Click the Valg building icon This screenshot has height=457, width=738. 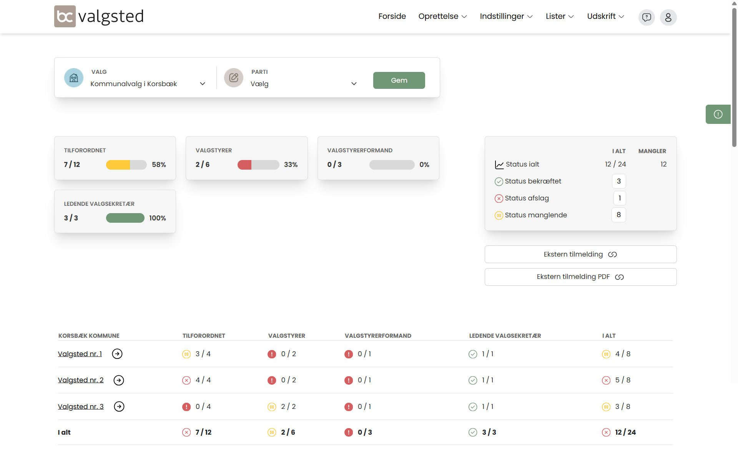(74, 78)
